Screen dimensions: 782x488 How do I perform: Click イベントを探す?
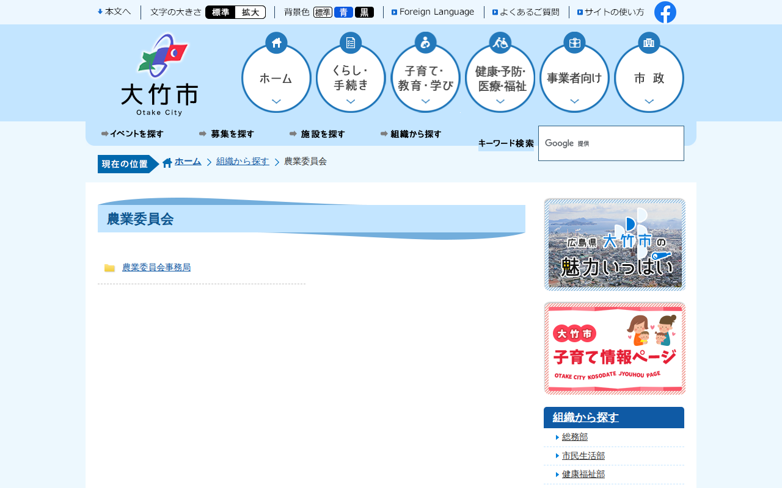click(x=133, y=134)
